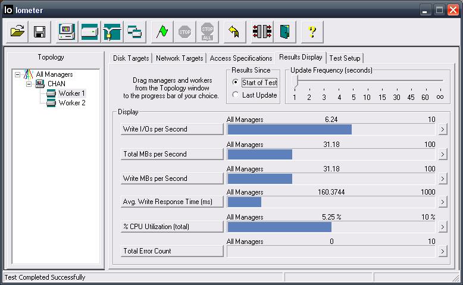Exit Iometer via the green door icon
The width and height of the screenshot is (463, 285).
(284, 32)
